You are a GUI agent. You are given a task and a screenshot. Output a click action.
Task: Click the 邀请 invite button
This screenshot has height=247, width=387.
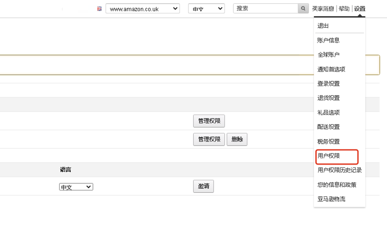203,186
